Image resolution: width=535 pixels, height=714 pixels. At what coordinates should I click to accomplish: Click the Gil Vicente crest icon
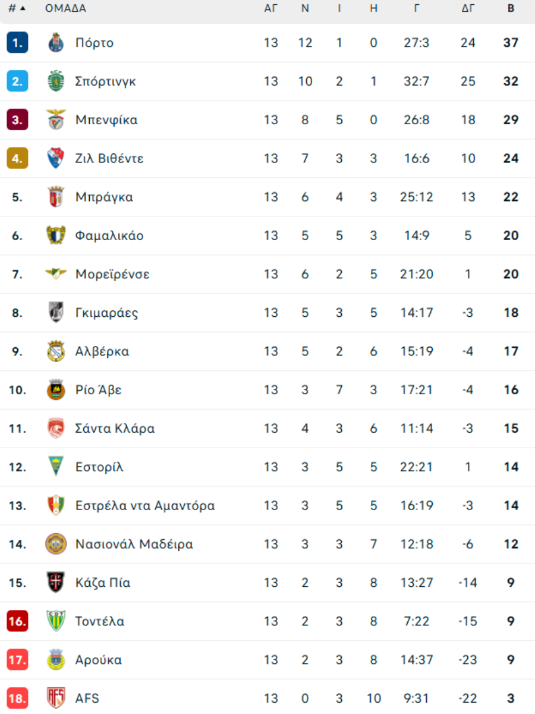point(56,159)
